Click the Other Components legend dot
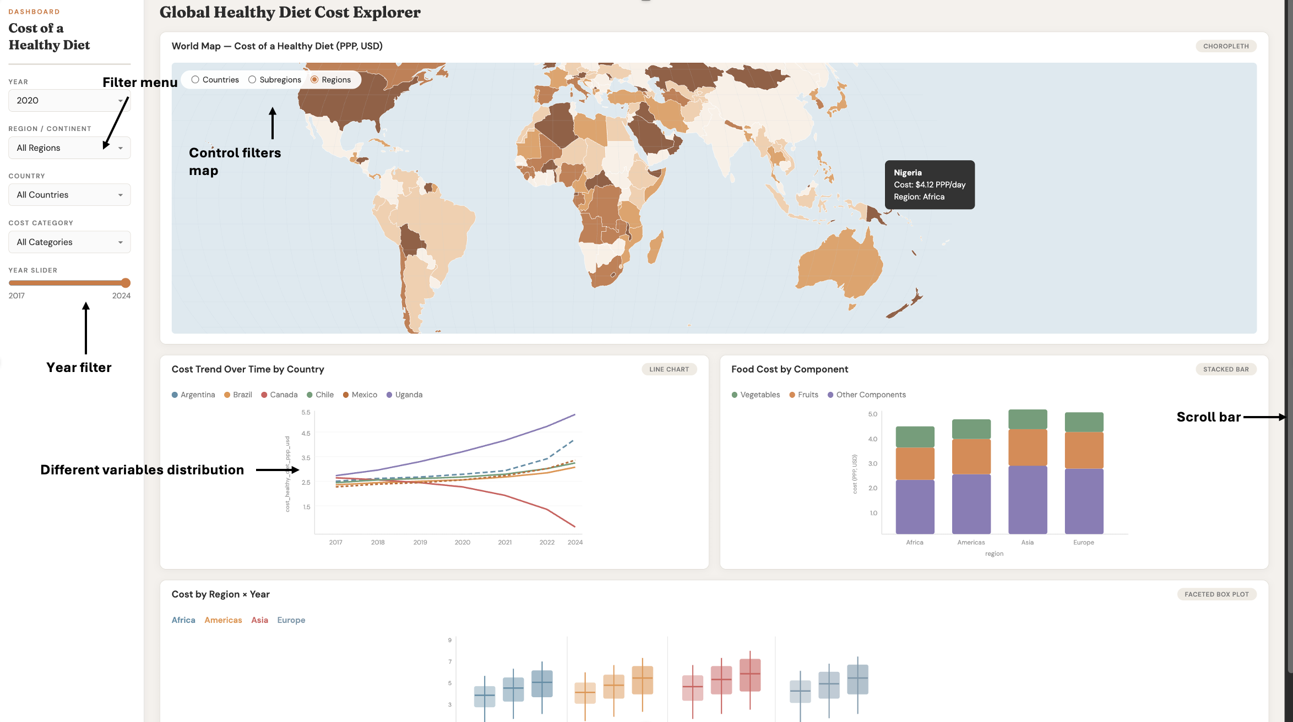The height and width of the screenshot is (722, 1293). (830, 395)
